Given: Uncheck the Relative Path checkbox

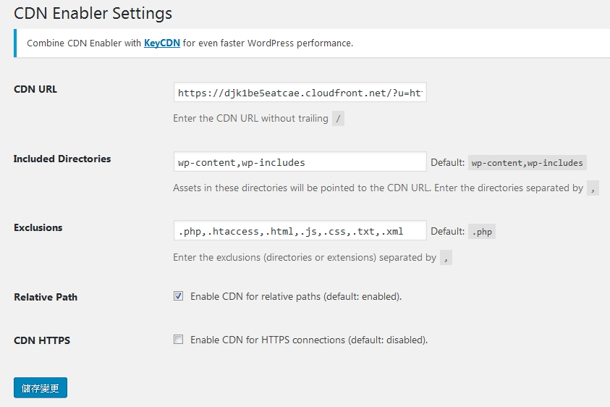Looking at the screenshot, I should click(178, 296).
